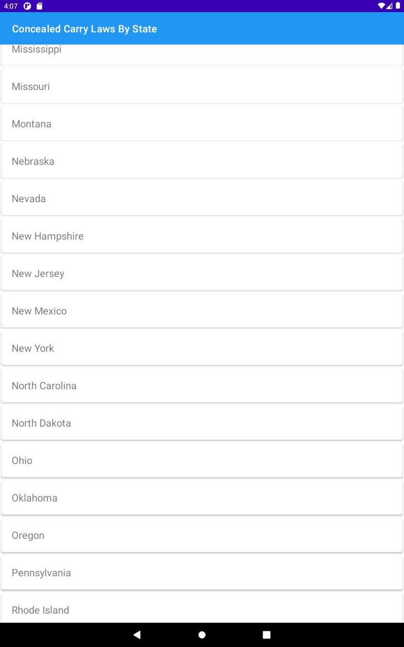Open Oregon concealed carry laws
The width and height of the screenshot is (404, 647).
(x=202, y=535)
